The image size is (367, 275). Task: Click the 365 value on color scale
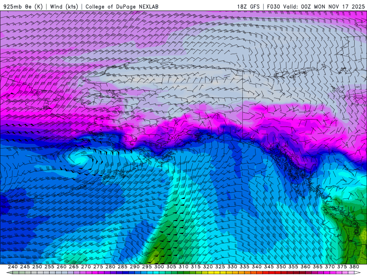(317, 267)
